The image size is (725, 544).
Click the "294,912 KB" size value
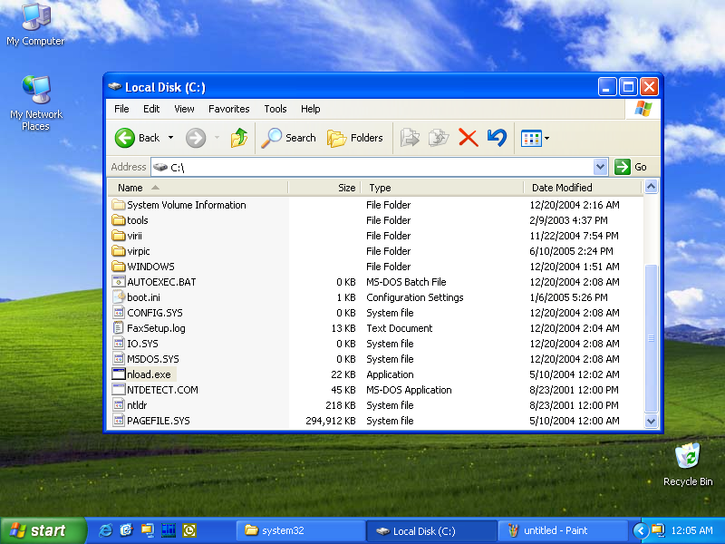click(331, 421)
